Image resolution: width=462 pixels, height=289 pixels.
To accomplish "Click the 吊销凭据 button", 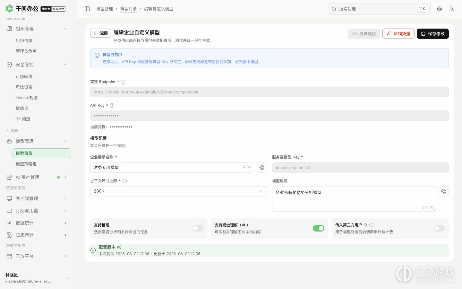I will tap(398, 34).
